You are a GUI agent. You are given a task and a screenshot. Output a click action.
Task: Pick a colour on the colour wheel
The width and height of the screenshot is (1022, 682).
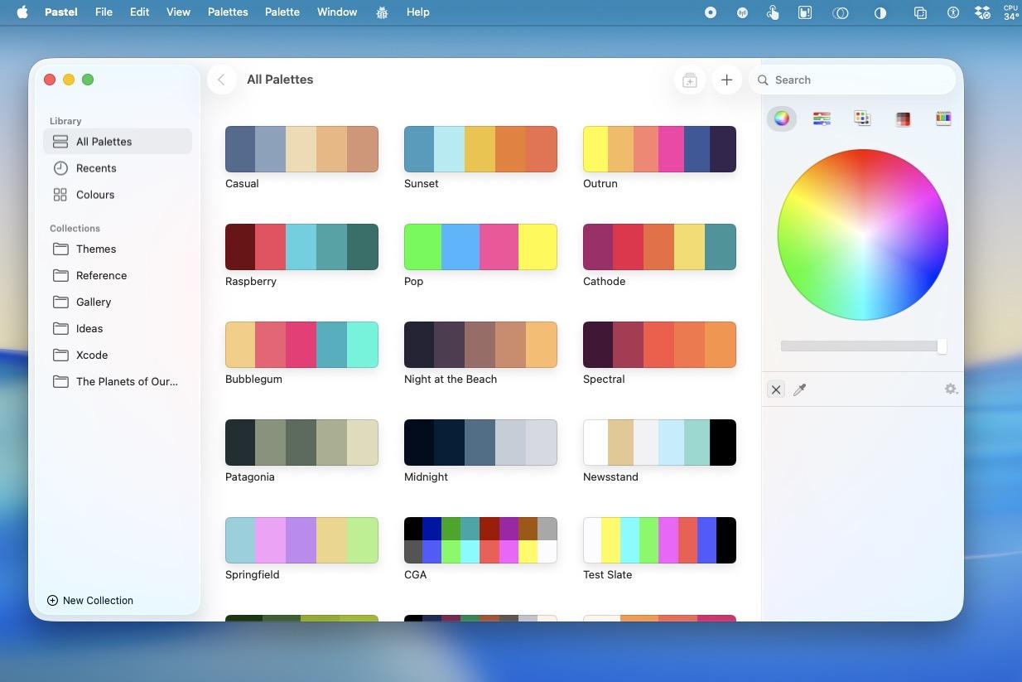[x=862, y=235]
